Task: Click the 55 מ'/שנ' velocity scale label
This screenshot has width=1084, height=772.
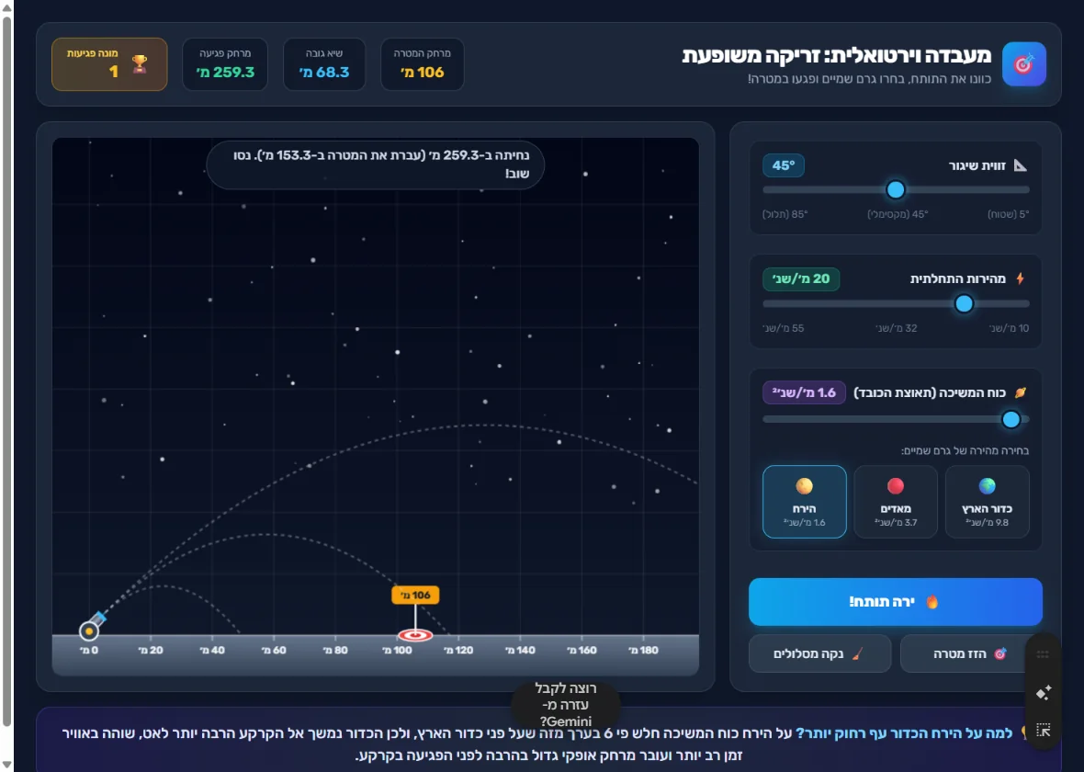Action: tap(784, 328)
